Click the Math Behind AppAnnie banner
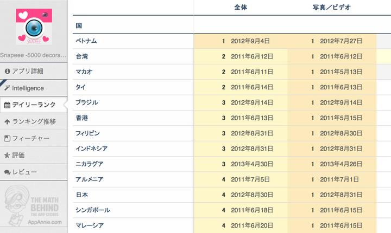Screen dimensions: 391x233 point(34,206)
